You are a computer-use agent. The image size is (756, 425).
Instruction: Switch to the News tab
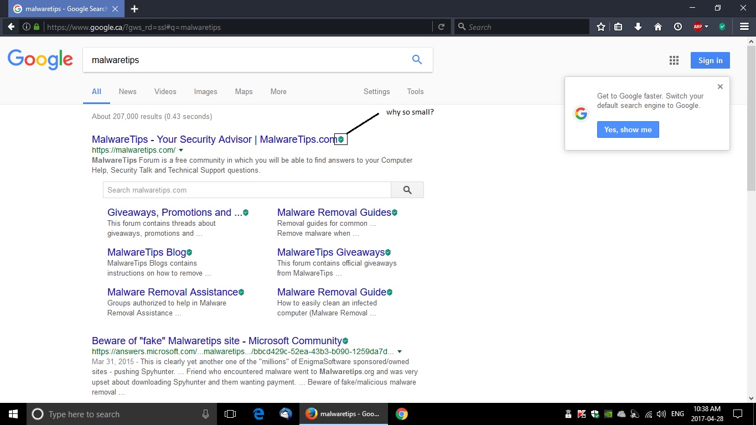click(x=127, y=92)
